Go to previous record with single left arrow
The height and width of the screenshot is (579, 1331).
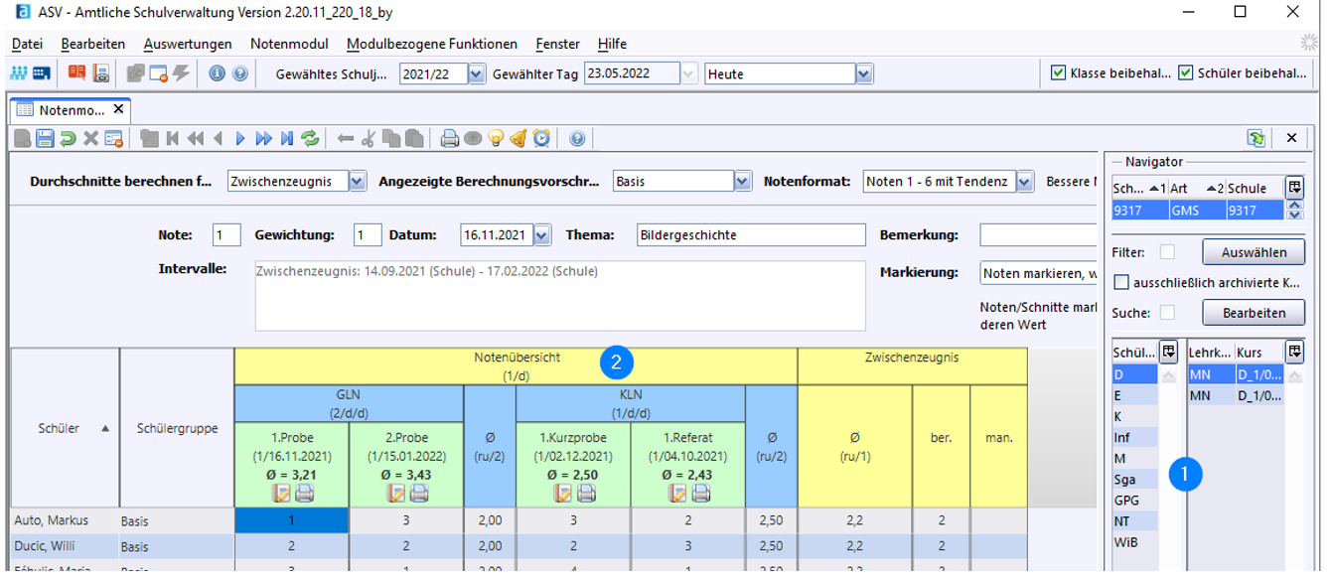(218, 139)
